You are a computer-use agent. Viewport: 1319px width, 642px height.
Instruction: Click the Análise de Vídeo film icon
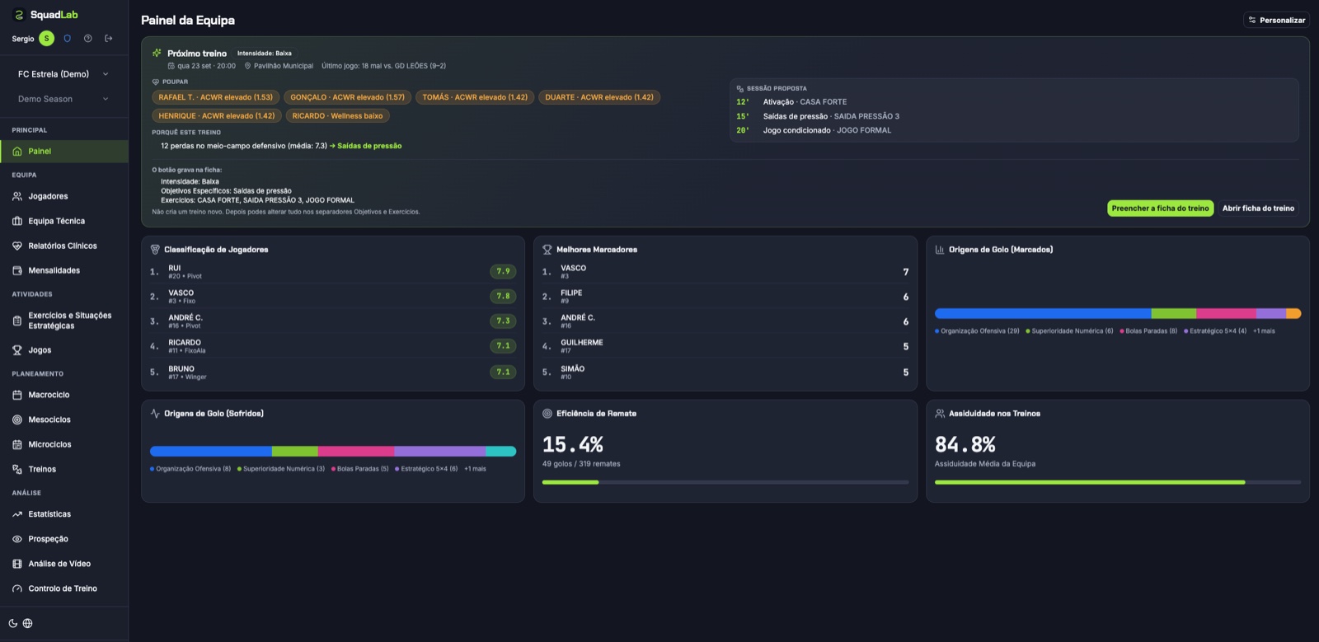(17, 564)
